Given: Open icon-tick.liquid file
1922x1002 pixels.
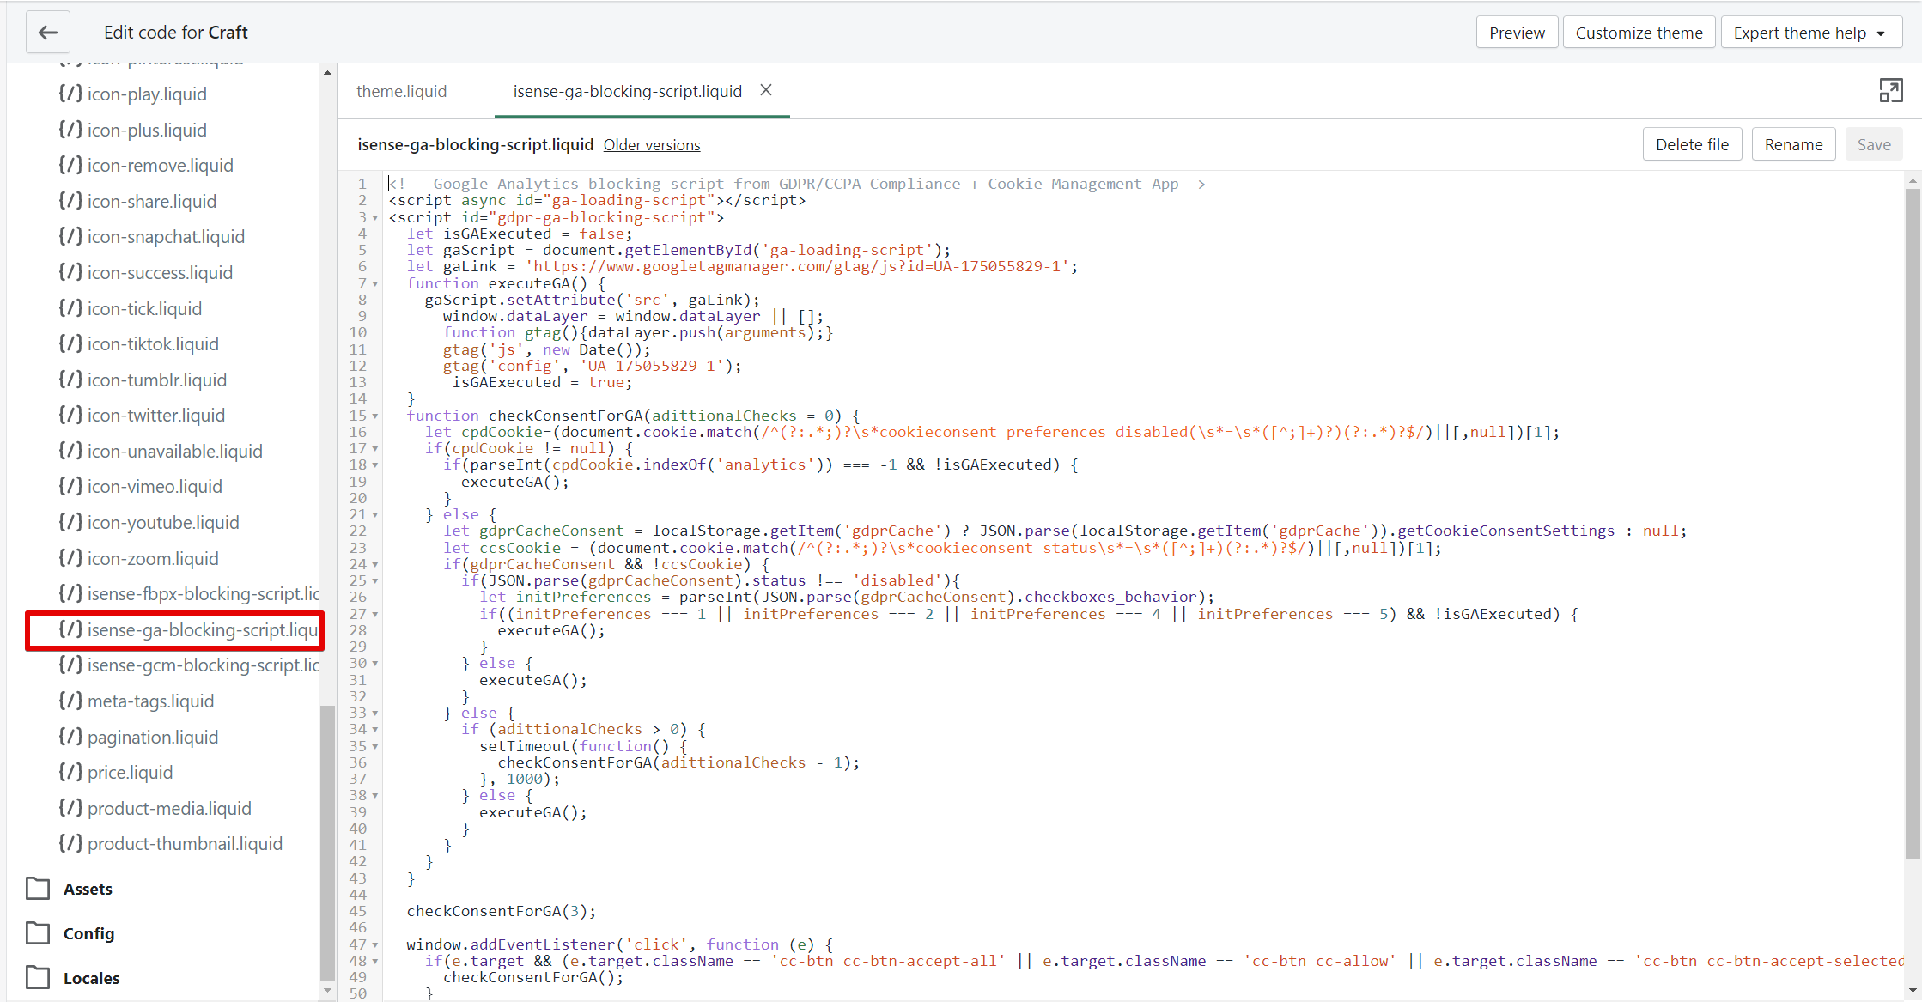Looking at the screenshot, I should 131,309.
